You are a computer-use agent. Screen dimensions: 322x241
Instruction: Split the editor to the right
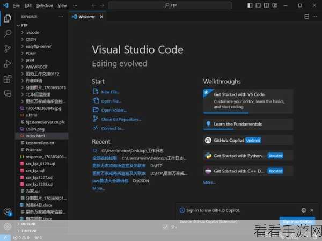tap(306, 17)
